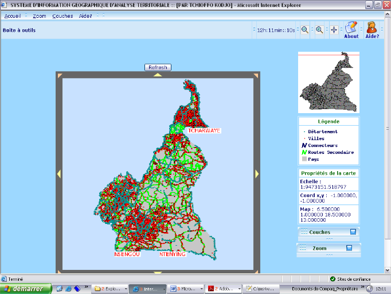Select the pan move arrows tool
391x294 pixels.
point(334,30)
